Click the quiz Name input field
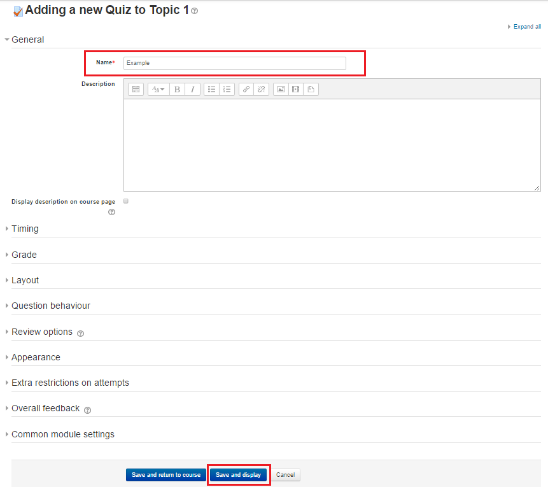 [x=234, y=63]
